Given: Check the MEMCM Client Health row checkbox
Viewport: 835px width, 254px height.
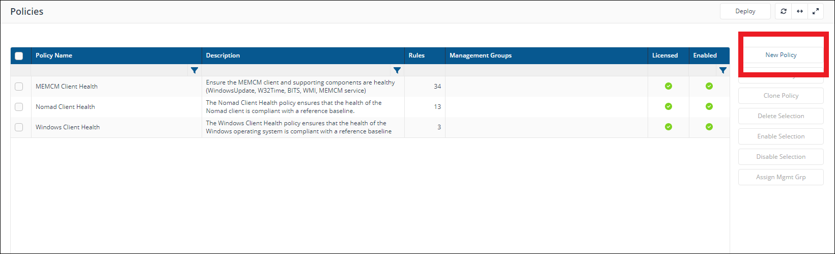Looking at the screenshot, I should pyautogui.click(x=19, y=87).
